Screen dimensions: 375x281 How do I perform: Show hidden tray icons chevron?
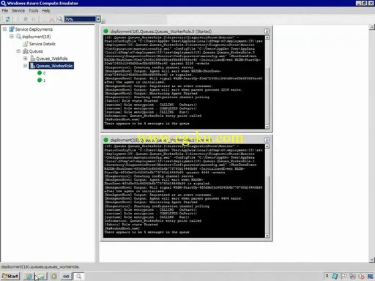coord(327,276)
